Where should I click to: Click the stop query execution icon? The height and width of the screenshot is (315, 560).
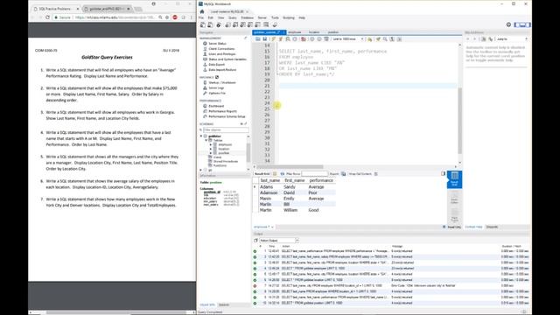295,38
